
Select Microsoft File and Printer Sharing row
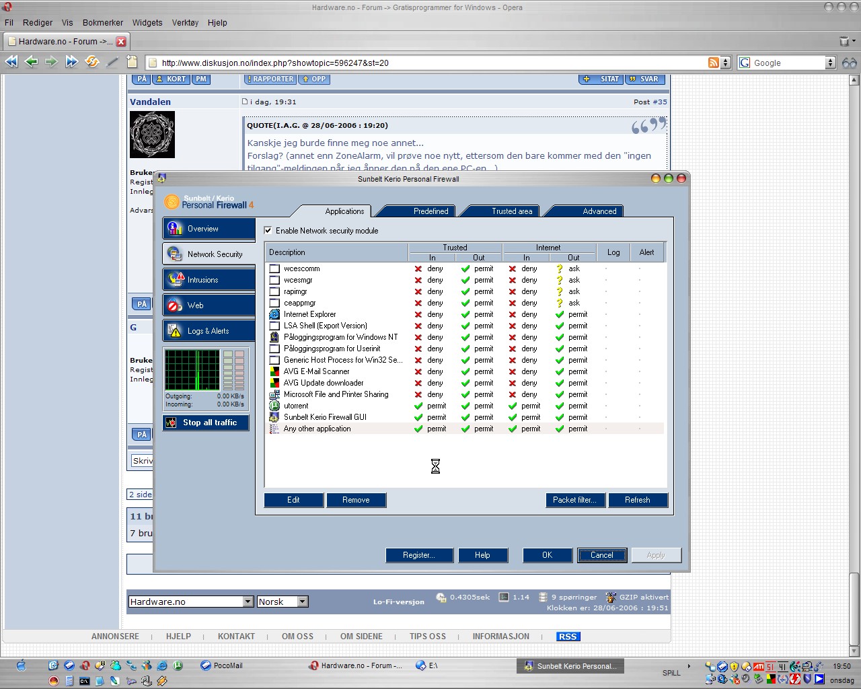tap(464, 394)
